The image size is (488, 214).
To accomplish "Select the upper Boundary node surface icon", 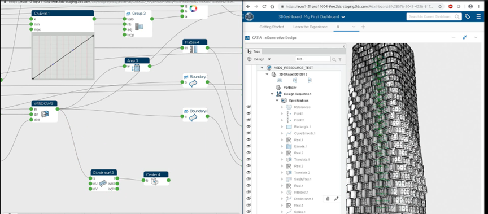I will pos(193,83).
